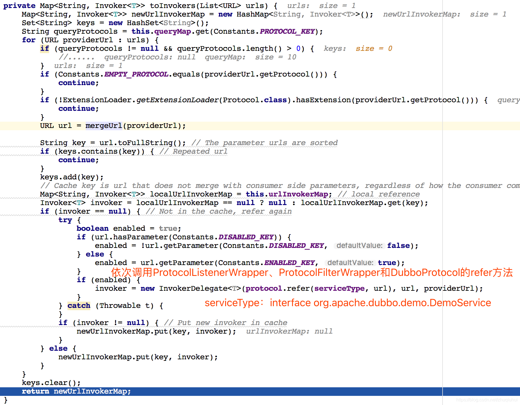Viewport: 520px width, 405px height.
Task: Click 'Put new invoker in cache' comment
Action: tap(226, 323)
